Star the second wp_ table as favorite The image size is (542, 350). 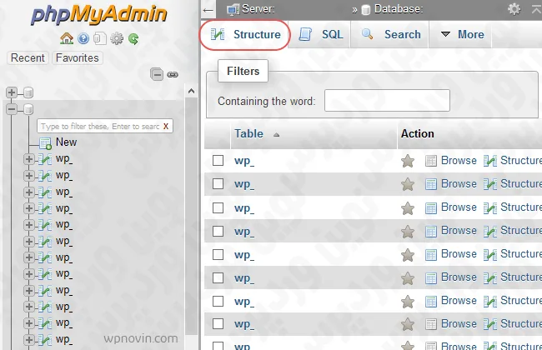408,184
